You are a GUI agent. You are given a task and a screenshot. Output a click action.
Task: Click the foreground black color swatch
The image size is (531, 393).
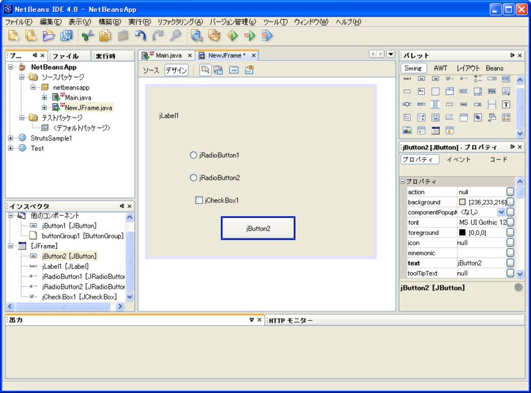coord(462,233)
